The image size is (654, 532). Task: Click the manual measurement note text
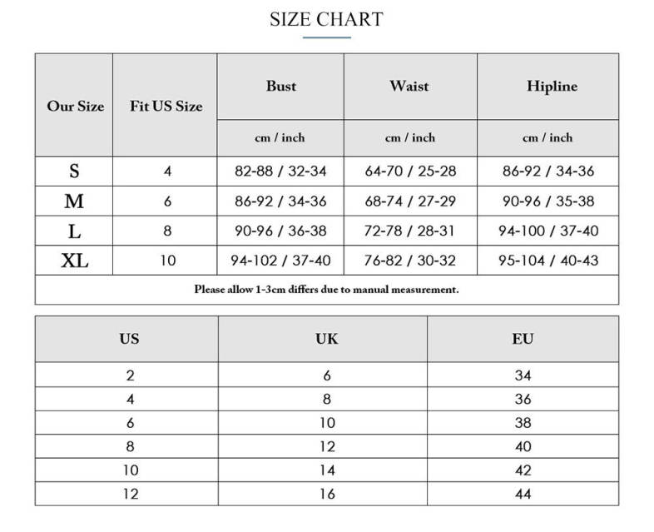(x=326, y=290)
